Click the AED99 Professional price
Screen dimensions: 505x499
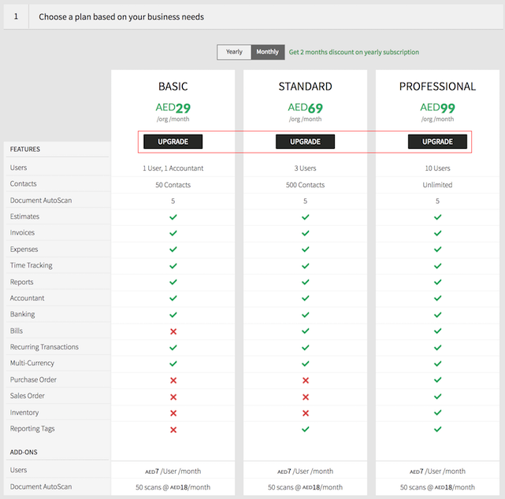pos(437,108)
